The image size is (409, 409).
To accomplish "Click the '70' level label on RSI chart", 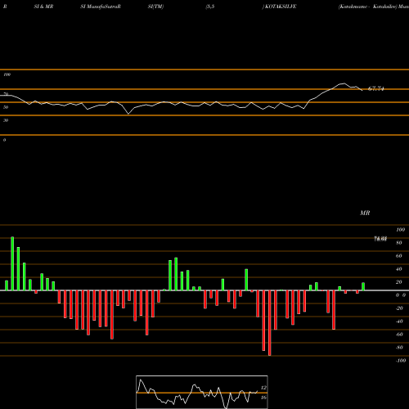I will pyautogui.click(x=6, y=94).
